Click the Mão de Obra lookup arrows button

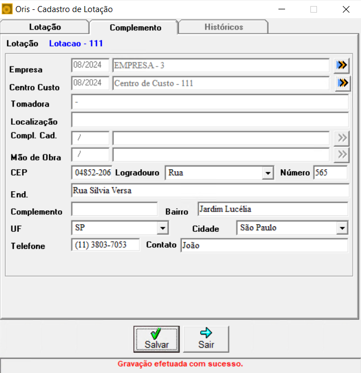[x=342, y=155]
